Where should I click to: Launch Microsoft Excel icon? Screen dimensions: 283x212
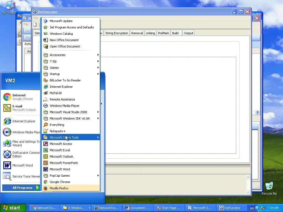click(46, 150)
